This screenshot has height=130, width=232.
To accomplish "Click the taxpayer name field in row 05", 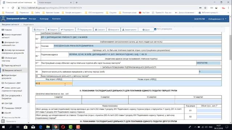I will 137,46.
